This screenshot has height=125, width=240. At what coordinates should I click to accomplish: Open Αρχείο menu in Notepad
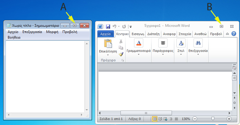(13, 32)
